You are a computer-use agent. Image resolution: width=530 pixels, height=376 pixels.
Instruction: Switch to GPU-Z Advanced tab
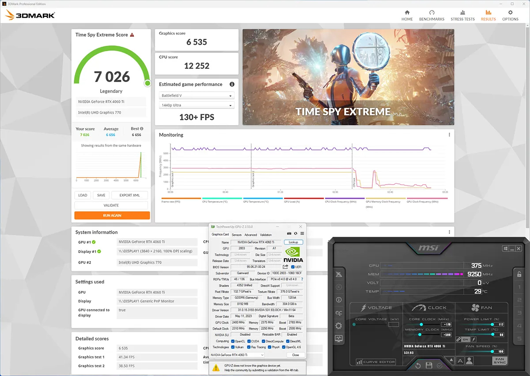tap(250, 235)
